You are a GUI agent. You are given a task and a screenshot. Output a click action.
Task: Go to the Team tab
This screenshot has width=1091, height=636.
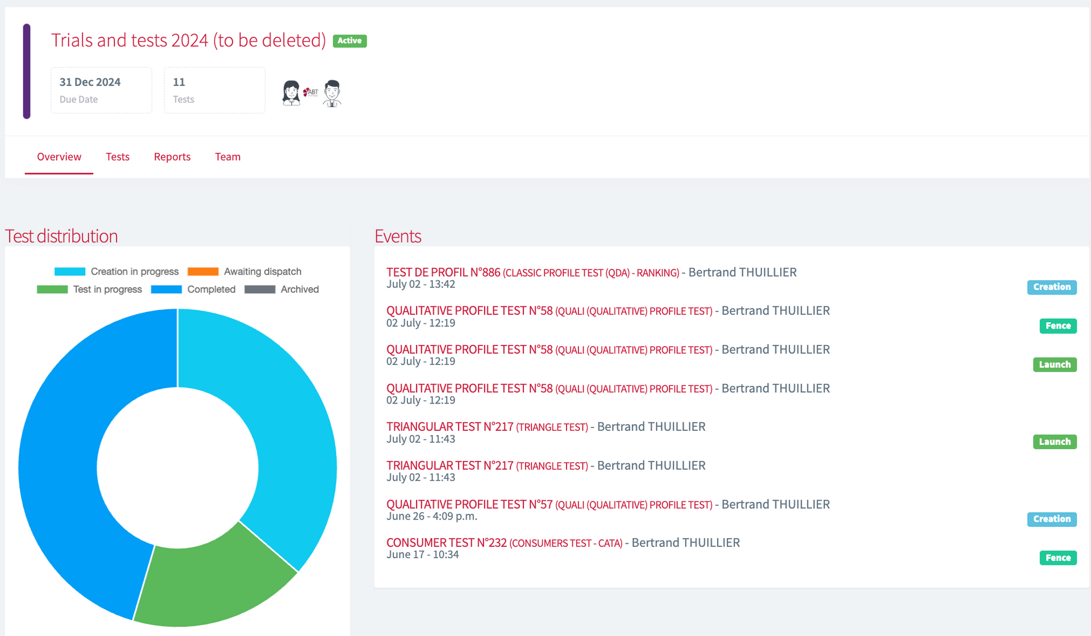click(227, 157)
